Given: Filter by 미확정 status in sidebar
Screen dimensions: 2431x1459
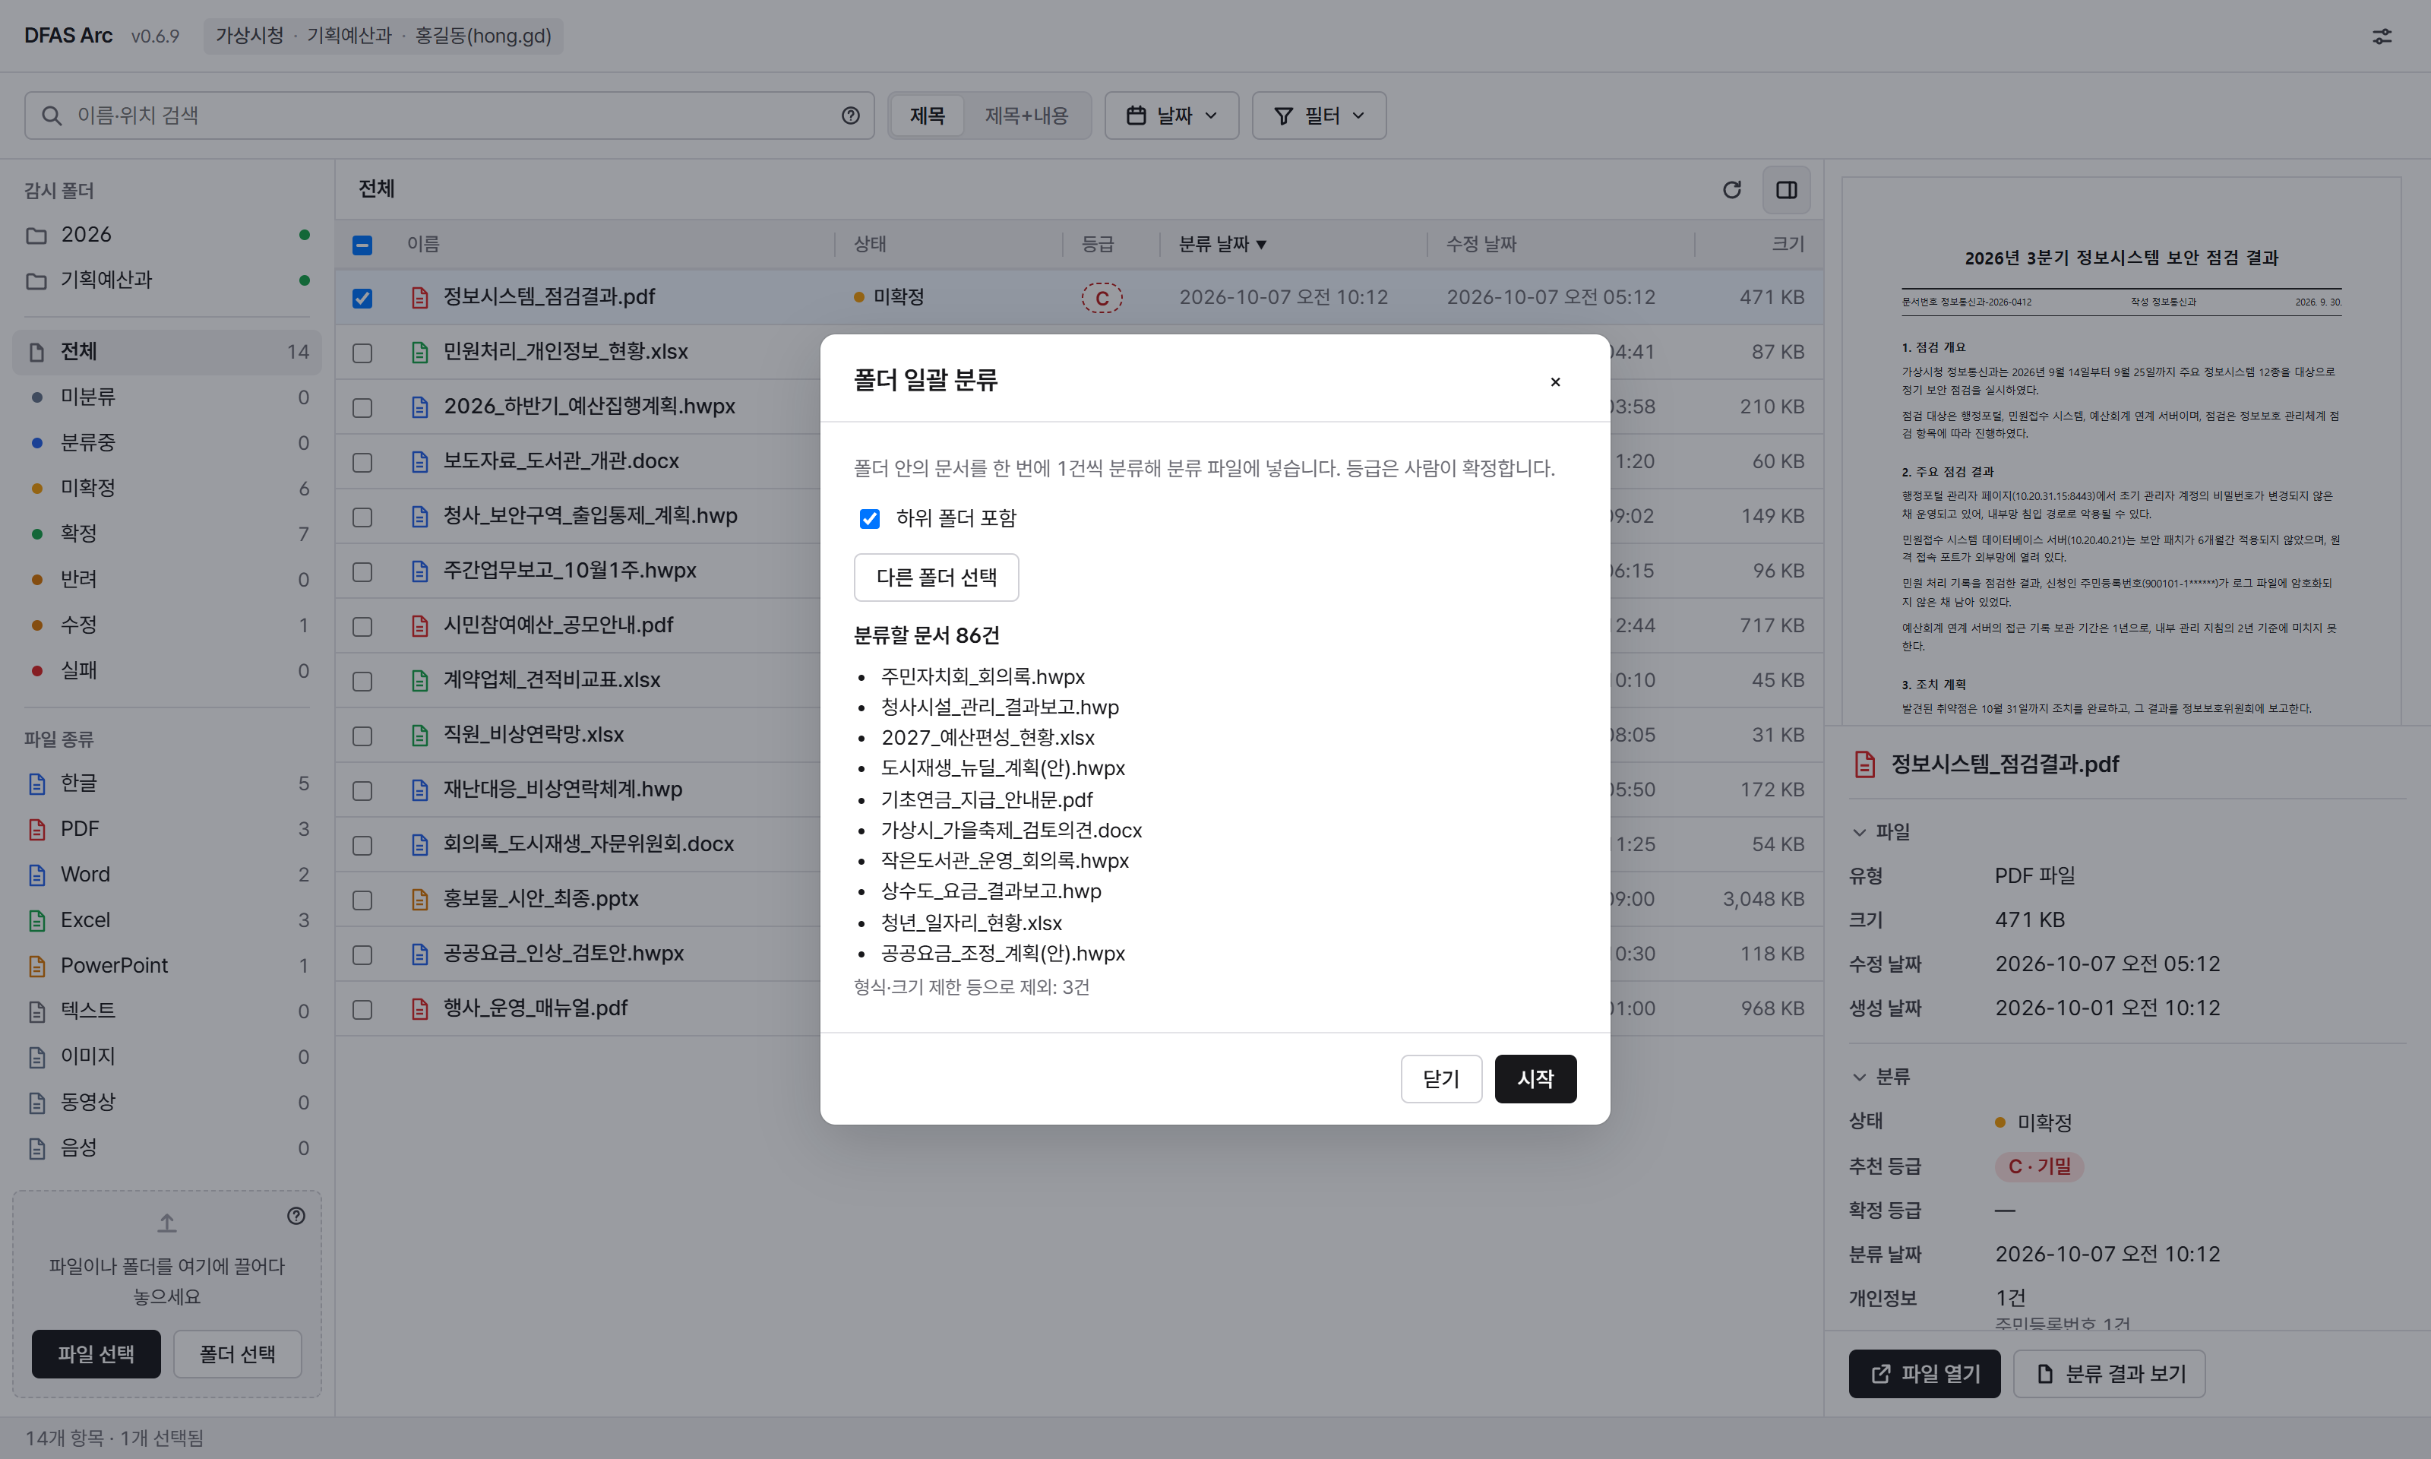Looking at the screenshot, I should tap(167, 489).
